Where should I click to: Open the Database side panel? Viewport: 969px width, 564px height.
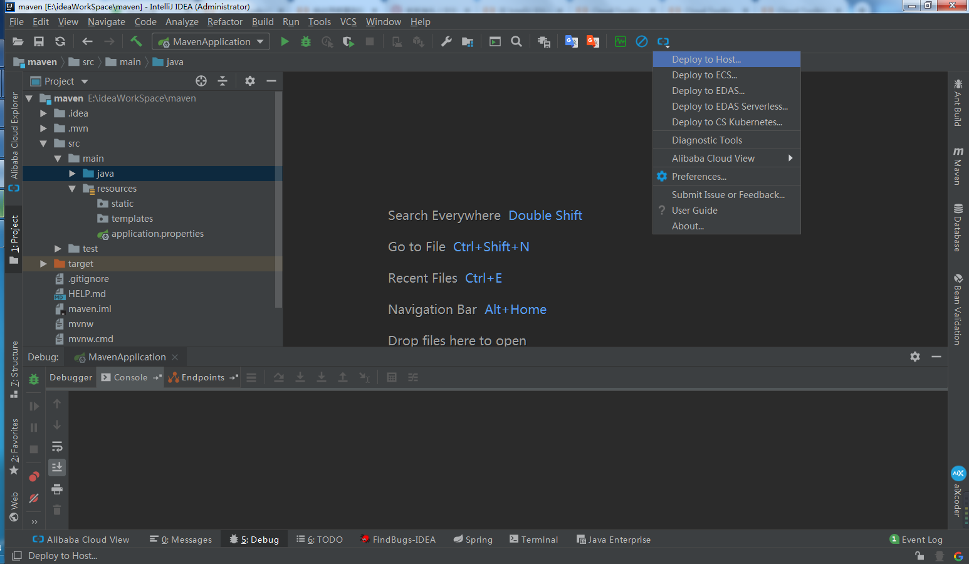[958, 227]
